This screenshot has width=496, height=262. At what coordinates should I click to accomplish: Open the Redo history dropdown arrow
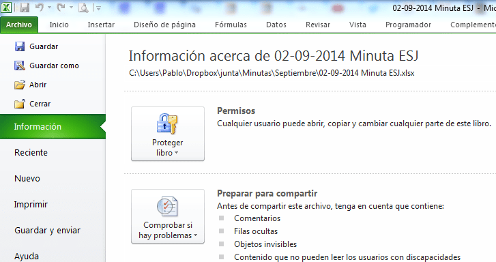(x=71, y=8)
